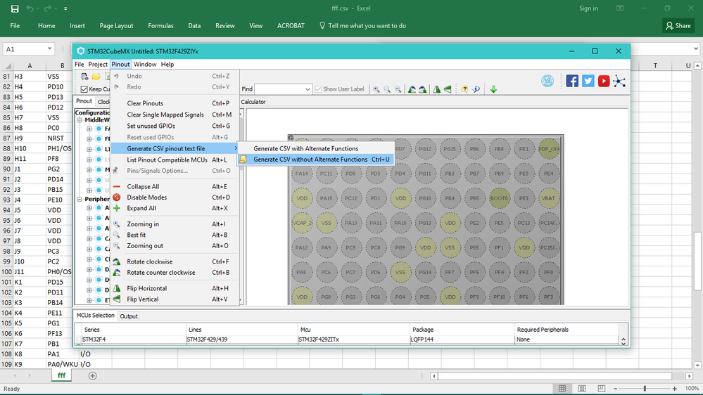The image size is (703, 395).
Task: Toggle the Keep Cu... checkbox
Action: tap(84, 89)
